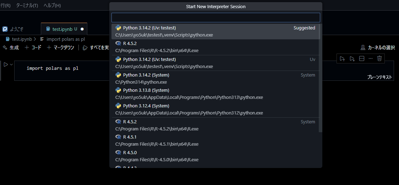Run current cell and cells below
399x185 pixels.
(352, 58)
